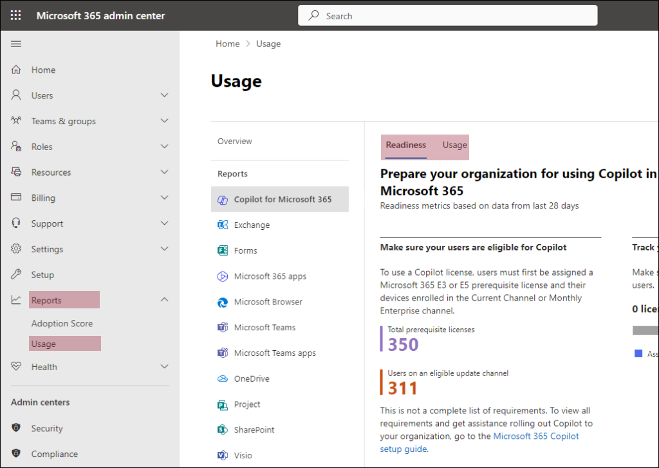Expand the Billing navigation section
Screen dimensions: 659x468
click(163, 198)
